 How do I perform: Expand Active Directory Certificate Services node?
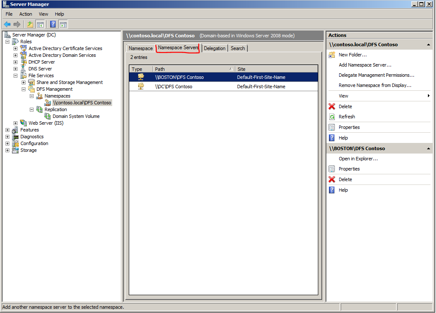tap(16, 48)
